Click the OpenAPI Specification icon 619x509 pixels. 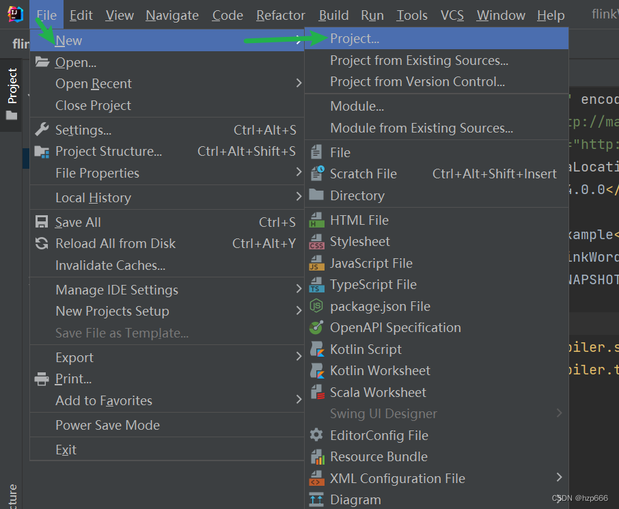click(x=316, y=328)
